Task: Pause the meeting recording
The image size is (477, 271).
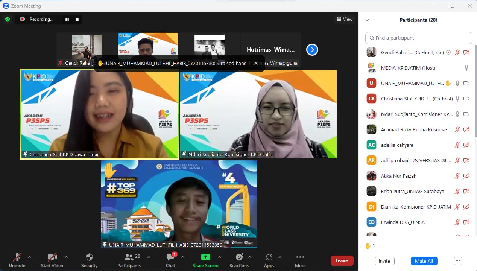Action: (67, 20)
